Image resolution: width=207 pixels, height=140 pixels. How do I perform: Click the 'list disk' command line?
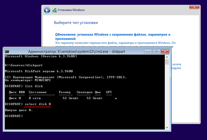point(24,86)
